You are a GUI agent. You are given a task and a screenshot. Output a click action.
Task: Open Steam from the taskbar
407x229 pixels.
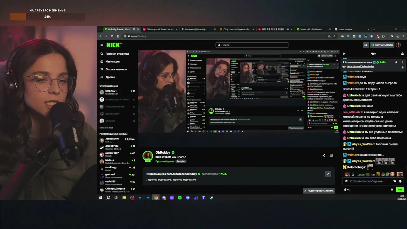pos(211,198)
